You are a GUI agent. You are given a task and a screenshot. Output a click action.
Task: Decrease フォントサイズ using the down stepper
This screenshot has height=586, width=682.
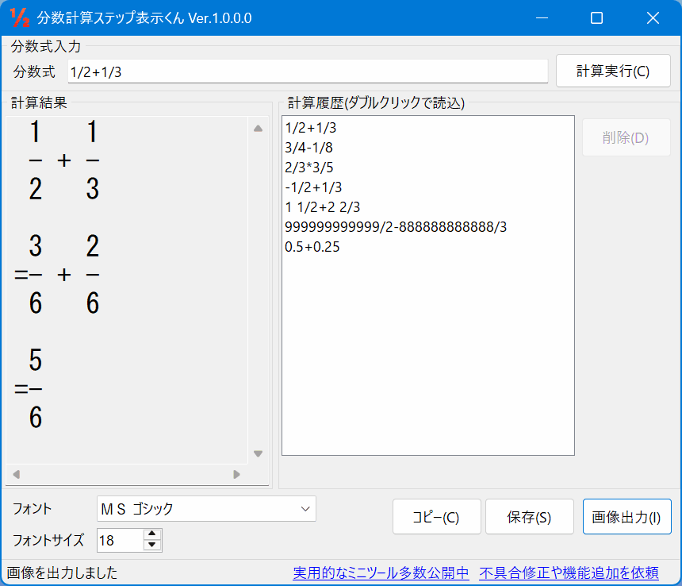pyautogui.click(x=151, y=545)
